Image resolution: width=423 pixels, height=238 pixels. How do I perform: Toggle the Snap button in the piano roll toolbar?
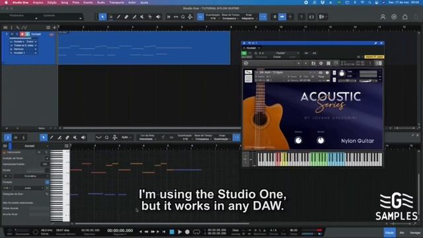(237, 138)
